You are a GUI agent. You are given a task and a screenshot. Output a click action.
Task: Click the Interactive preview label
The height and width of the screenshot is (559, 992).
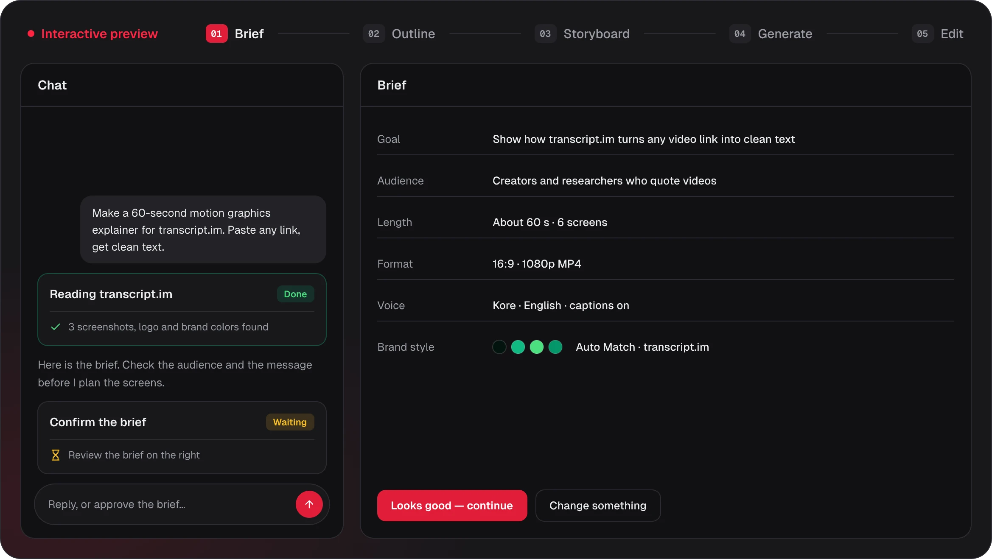tap(99, 34)
